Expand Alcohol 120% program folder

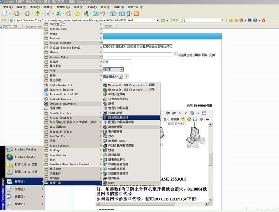(73, 29)
